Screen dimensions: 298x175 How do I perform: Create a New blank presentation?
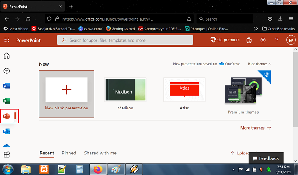[66, 94]
